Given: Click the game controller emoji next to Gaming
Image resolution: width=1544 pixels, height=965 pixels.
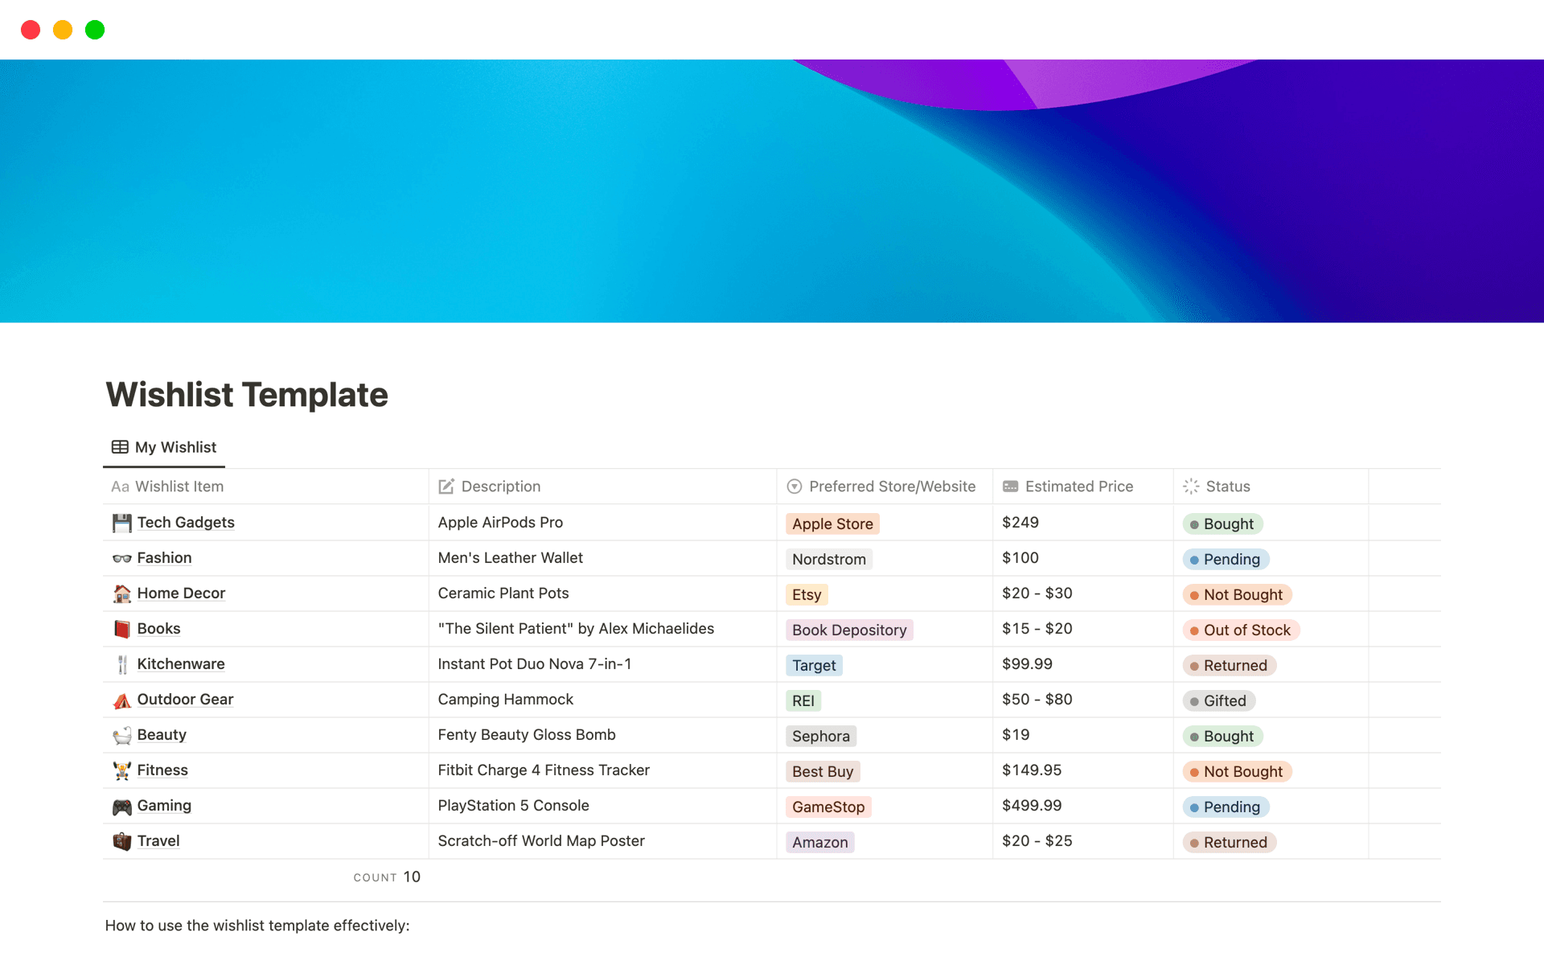Looking at the screenshot, I should [121, 806].
